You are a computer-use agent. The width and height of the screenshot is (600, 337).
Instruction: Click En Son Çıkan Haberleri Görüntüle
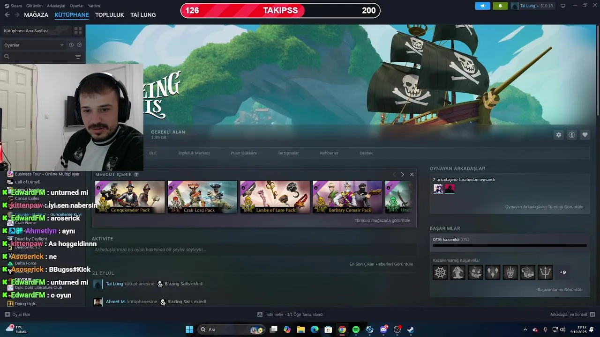click(381, 264)
